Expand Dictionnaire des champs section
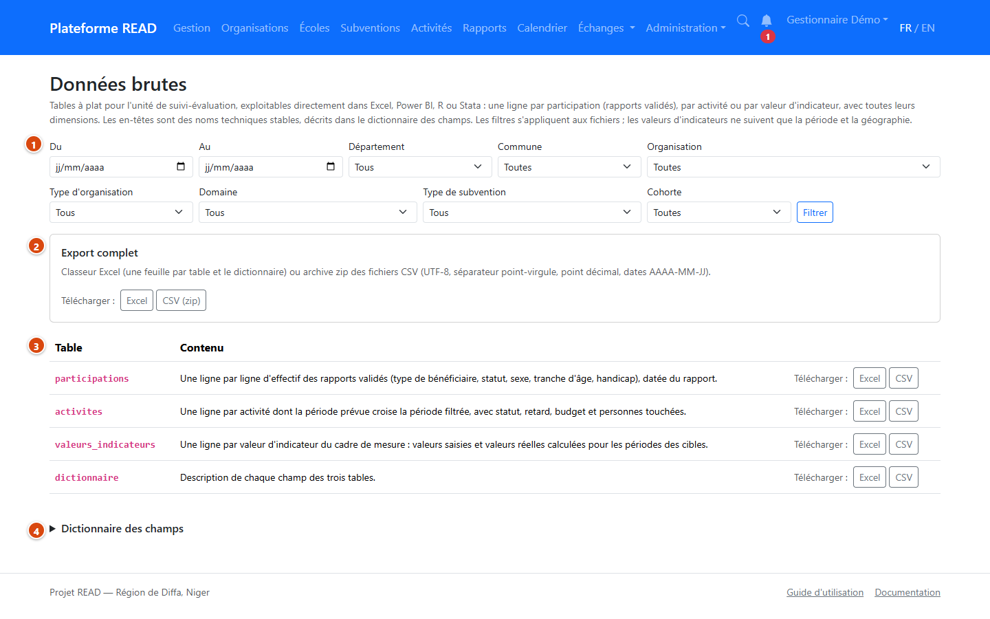Screen dimensions: 990x619 point(117,528)
